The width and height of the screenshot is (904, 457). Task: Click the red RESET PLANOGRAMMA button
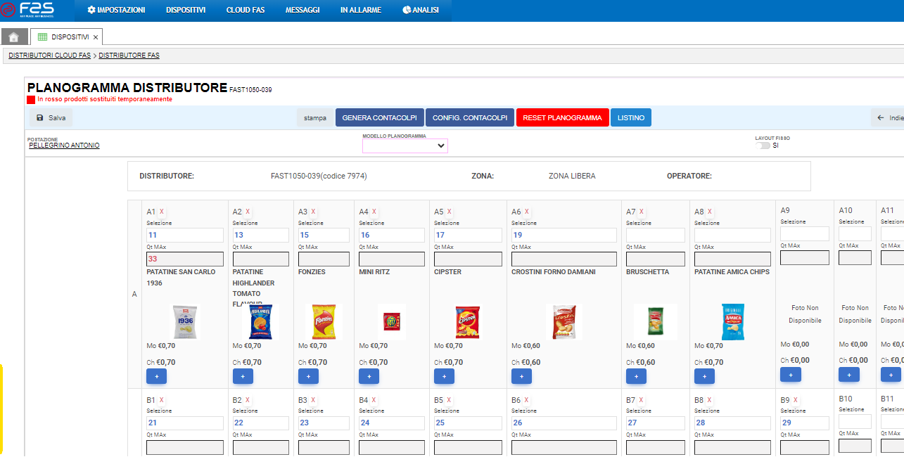coord(562,118)
